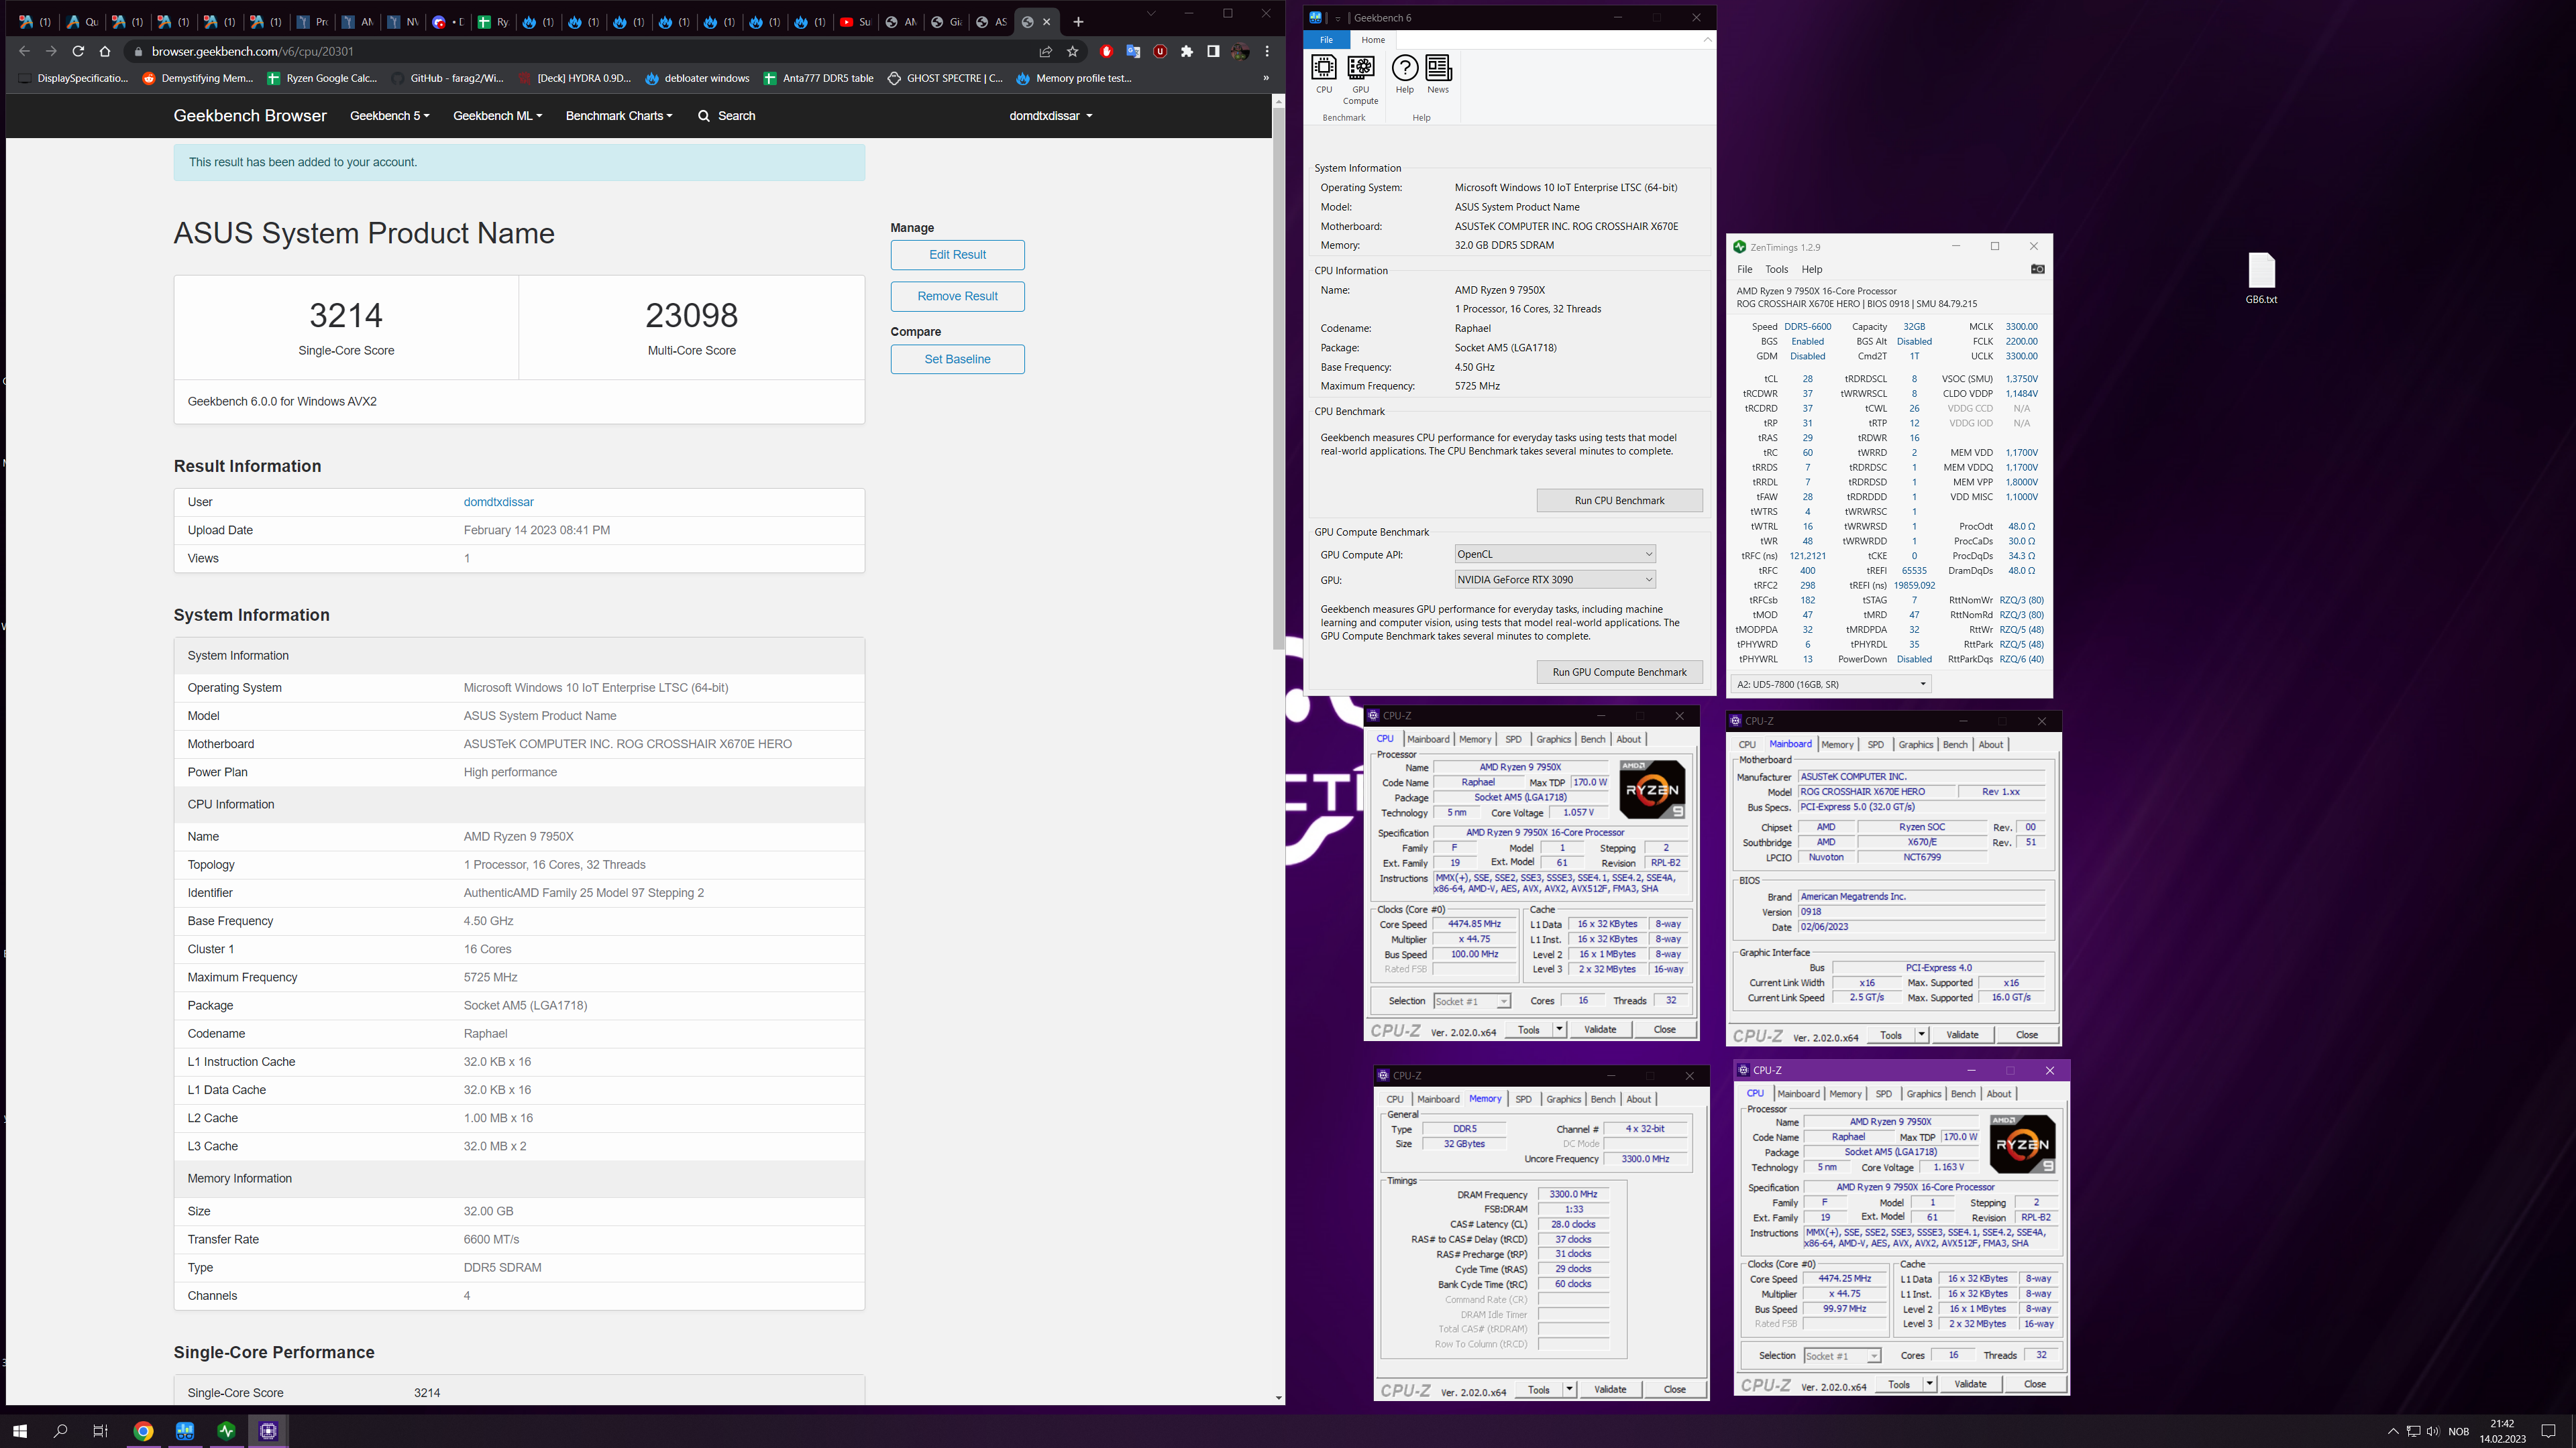Expand Benchmark Charts dropdown

click(619, 116)
